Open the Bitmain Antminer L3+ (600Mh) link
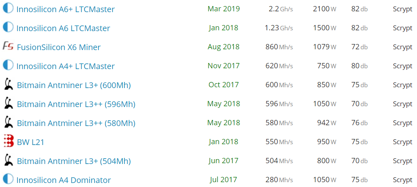Viewport: 417px width, 187px height. [x=74, y=85]
